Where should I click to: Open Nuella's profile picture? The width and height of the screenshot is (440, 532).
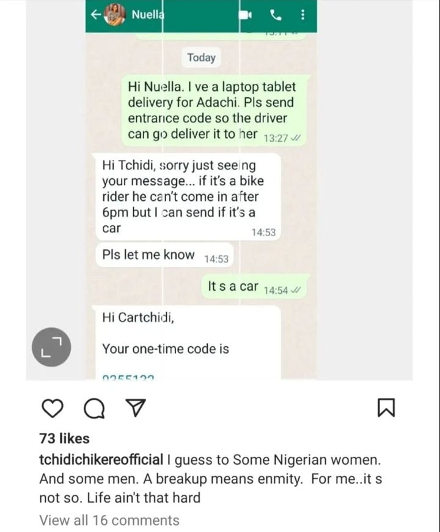(x=114, y=15)
